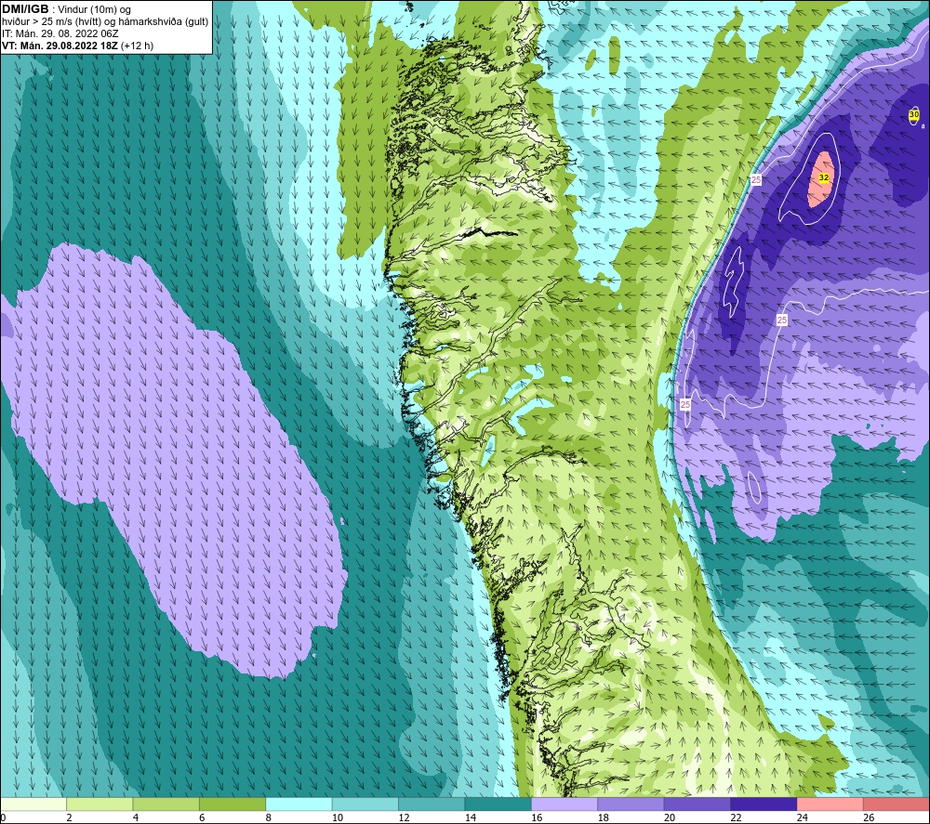Pick the light turquoise 10–12 m/s swatch

(365, 804)
